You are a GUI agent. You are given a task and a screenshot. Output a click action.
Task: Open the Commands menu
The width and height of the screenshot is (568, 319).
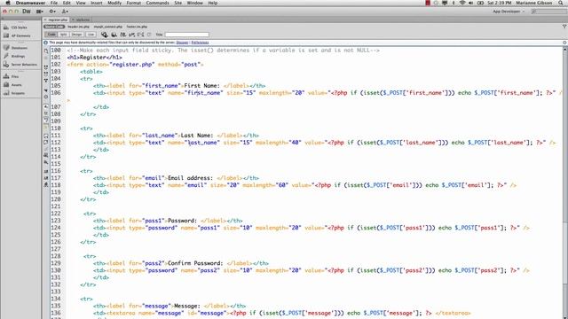coord(158,3)
